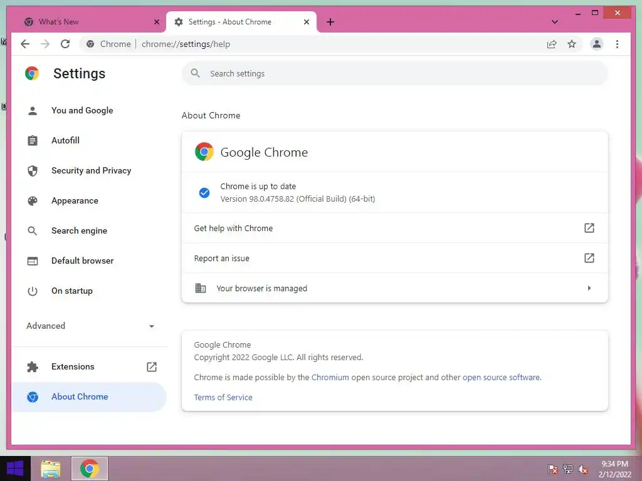The width and height of the screenshot is (642, 481).
Task: Click the person icon beside You and Google
Action: (33, 110)
